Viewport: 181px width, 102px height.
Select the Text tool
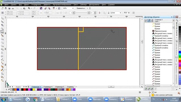(2, 53)
